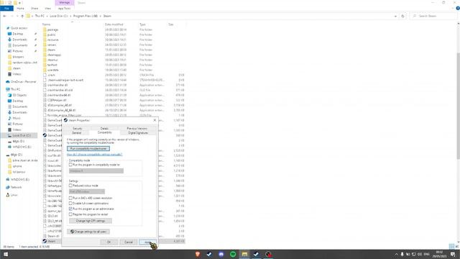The image size is (460, 259).
Task: Select the CSERHelper.dll file
Action: [57, 100]
